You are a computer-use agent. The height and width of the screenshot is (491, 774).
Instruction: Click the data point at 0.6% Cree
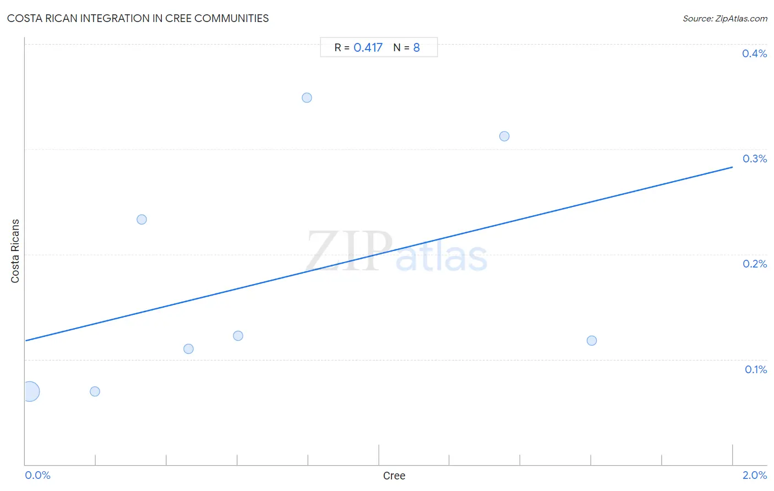238,335
